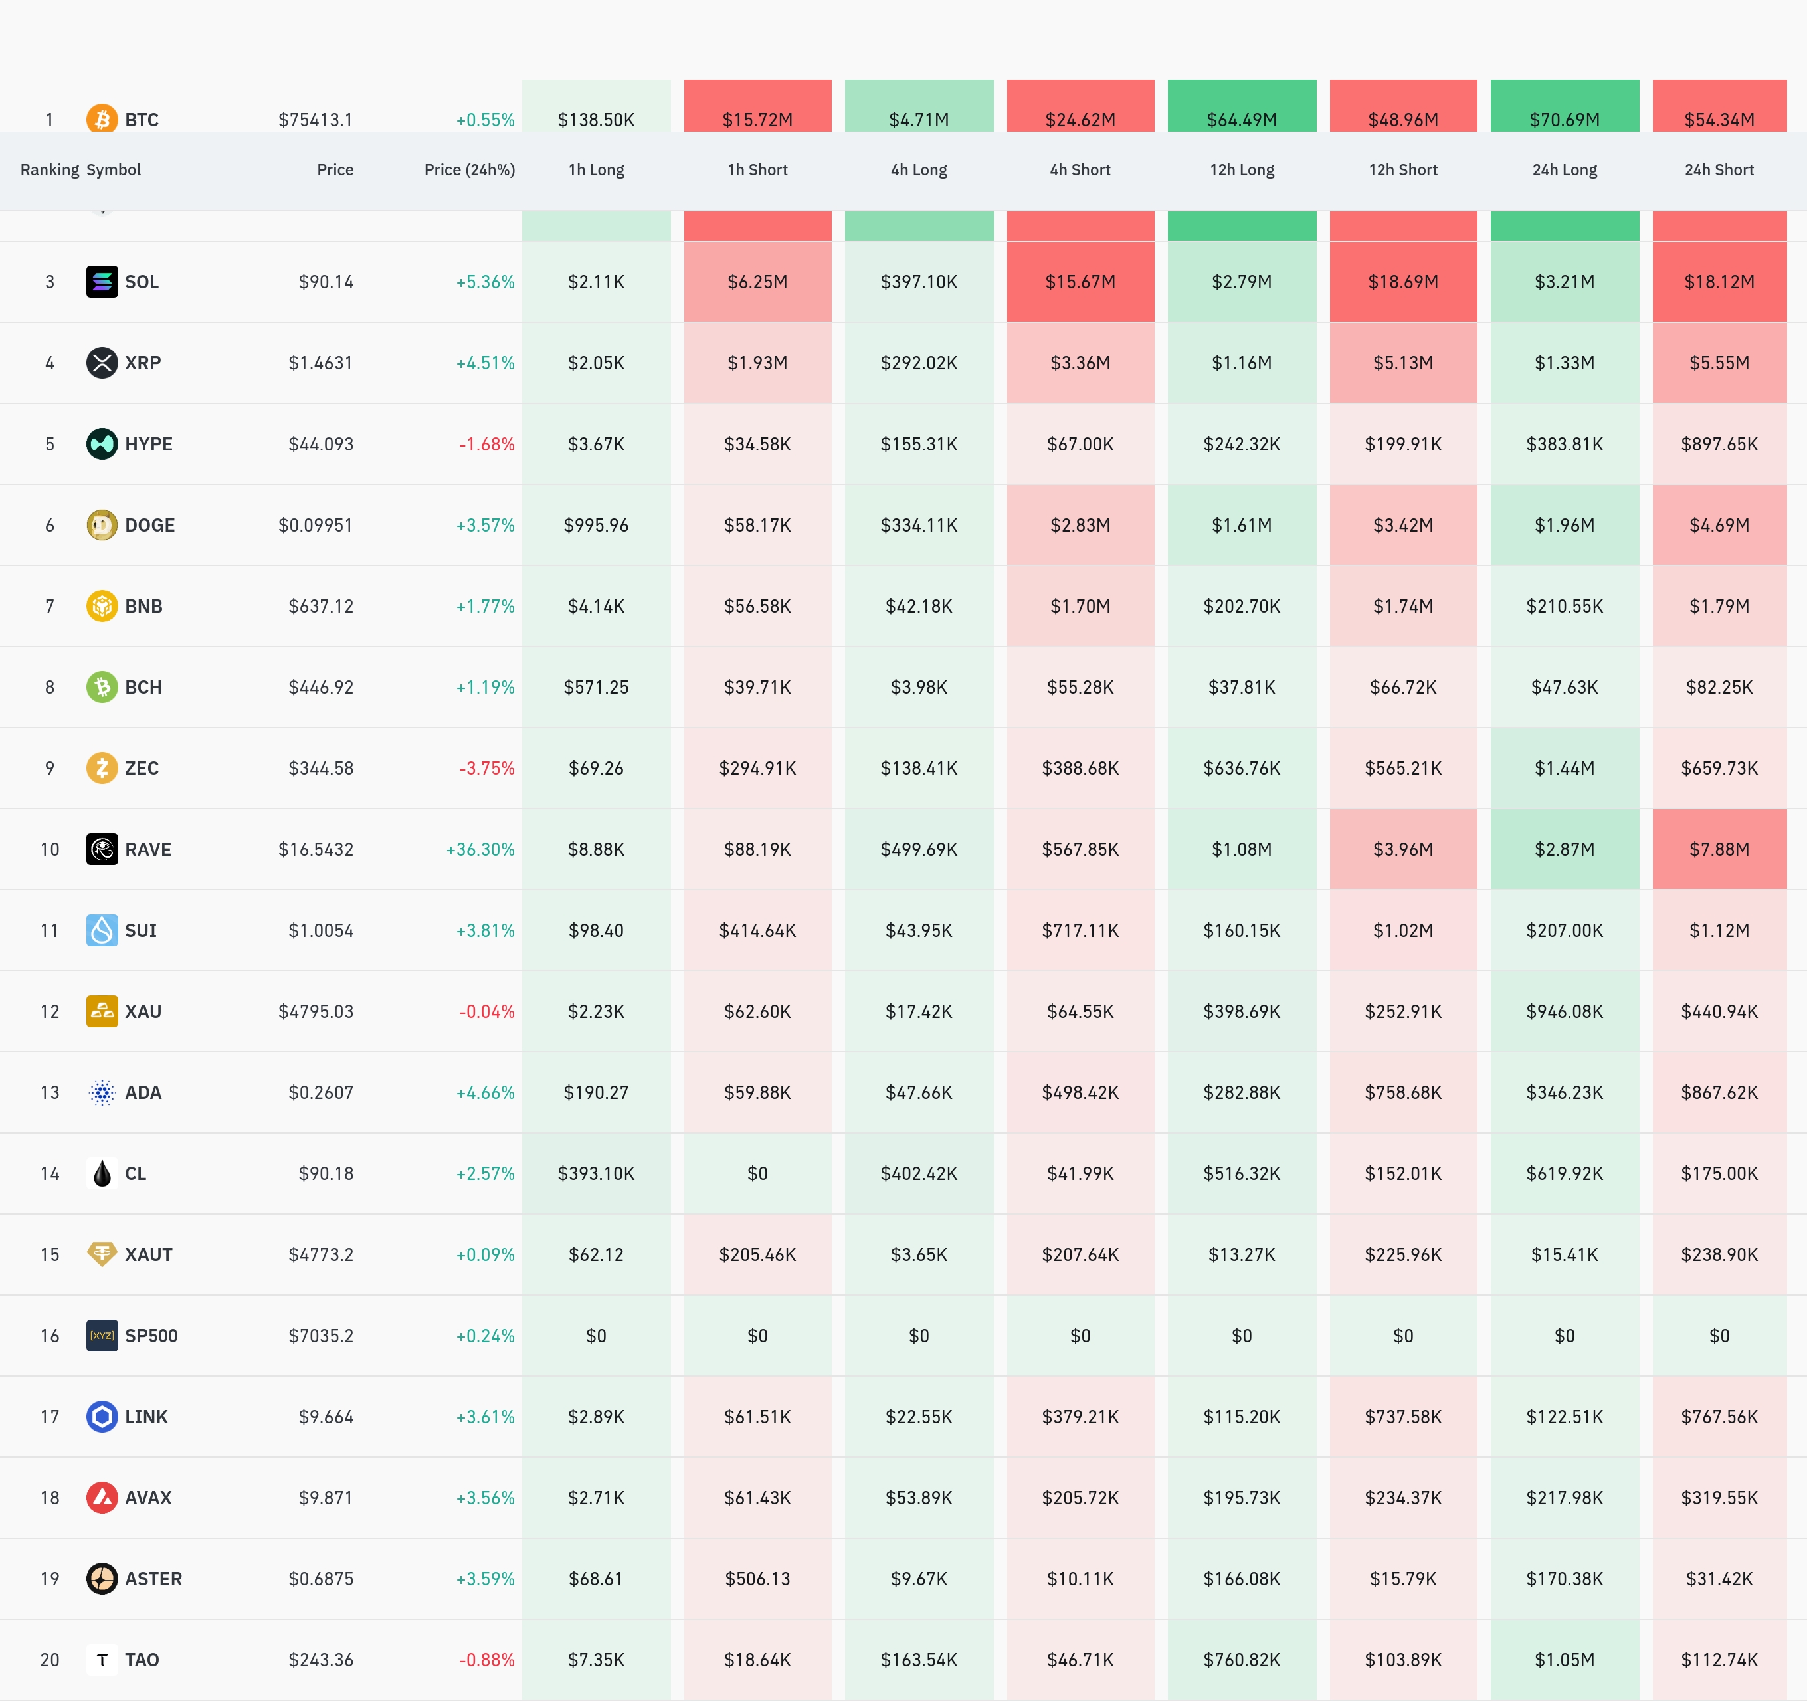Viewport: 1807px width, 1701px height.
Task: Open the ZEC symbol link
Action: 141,768
